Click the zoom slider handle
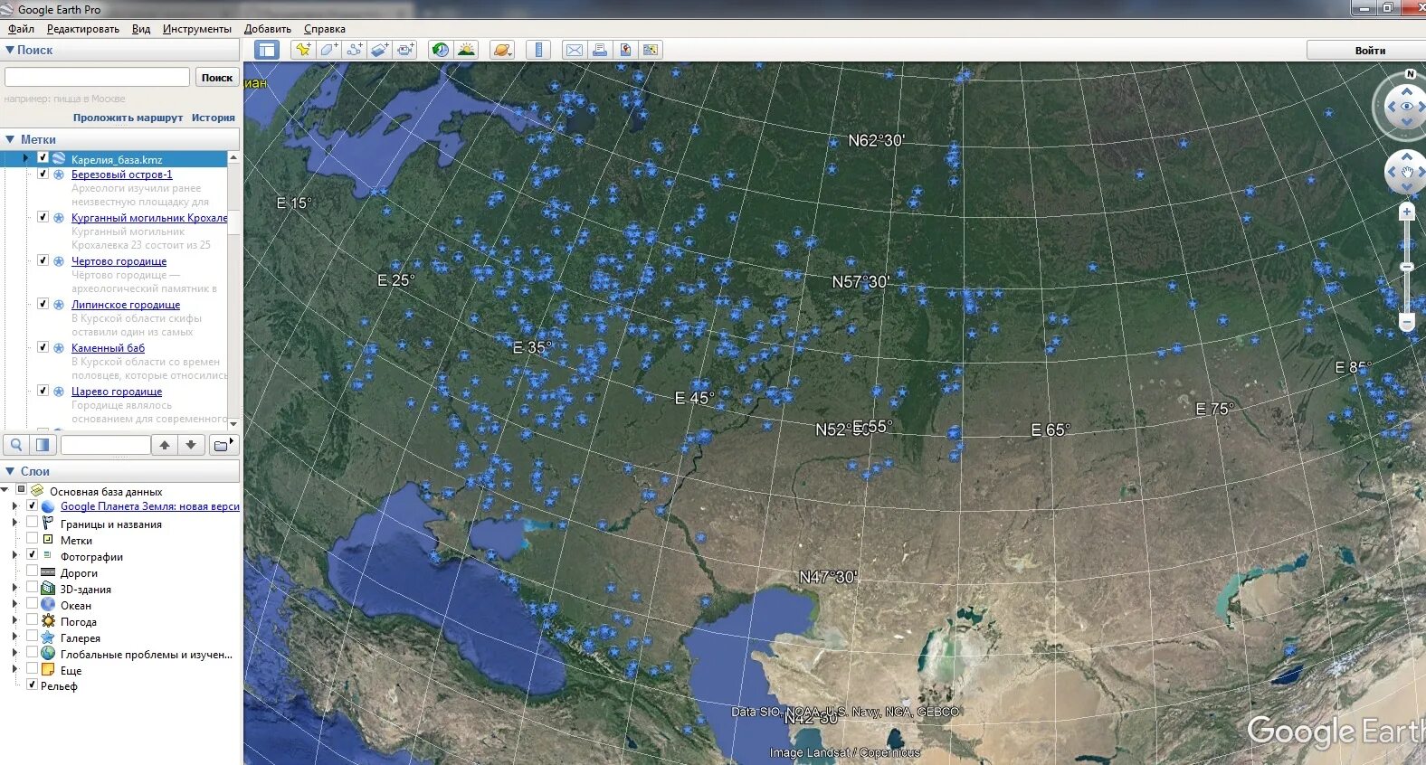 point(1406,267)
